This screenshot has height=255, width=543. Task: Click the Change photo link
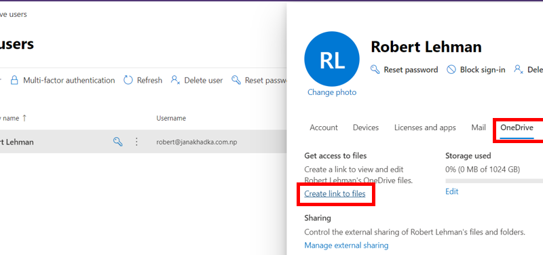(x=332, y=92)
